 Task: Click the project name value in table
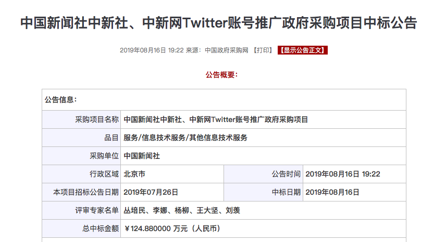(x=264, y=119)
